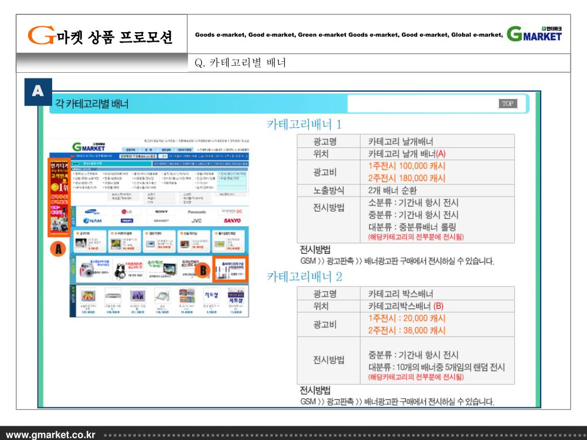Click the '노출방식' row label
587x440 pixels.
[328, 190]
